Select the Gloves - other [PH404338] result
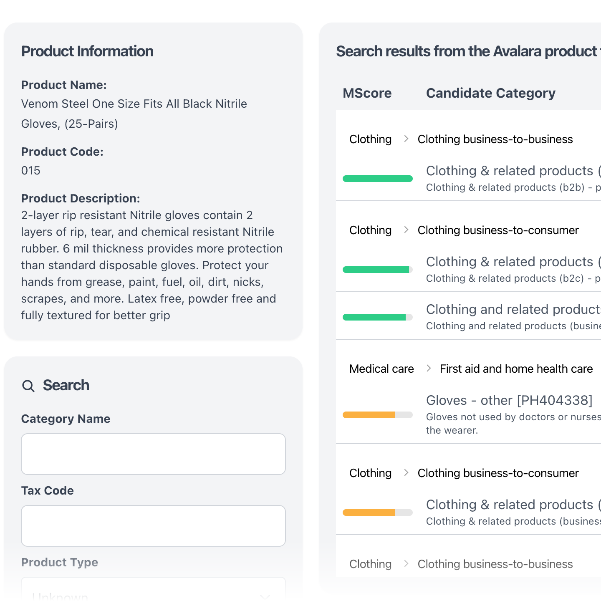Viewport: 601px width, 601px height. point(509,400)
